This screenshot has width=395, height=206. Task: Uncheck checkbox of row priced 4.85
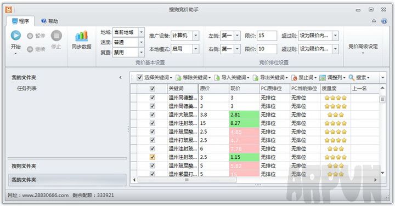coord(153,131)
